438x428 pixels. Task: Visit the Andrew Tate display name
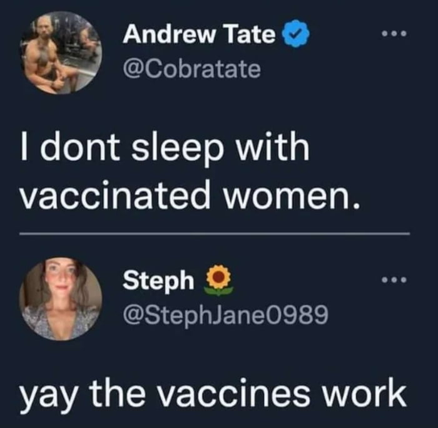pos(199,34)
